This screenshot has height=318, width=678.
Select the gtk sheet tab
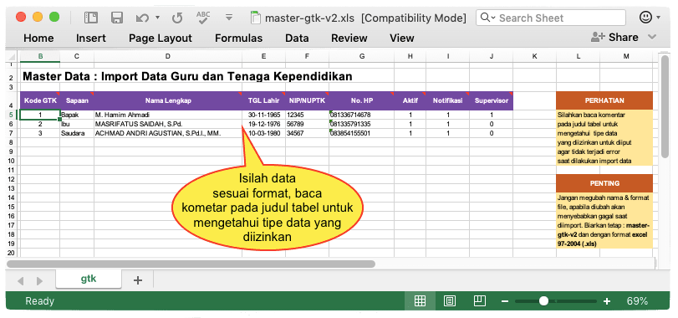coord(89,280)
